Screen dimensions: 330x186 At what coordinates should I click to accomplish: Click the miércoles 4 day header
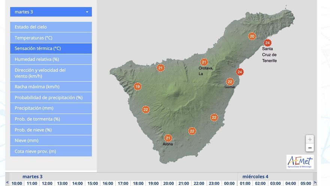tap(255, 177)
